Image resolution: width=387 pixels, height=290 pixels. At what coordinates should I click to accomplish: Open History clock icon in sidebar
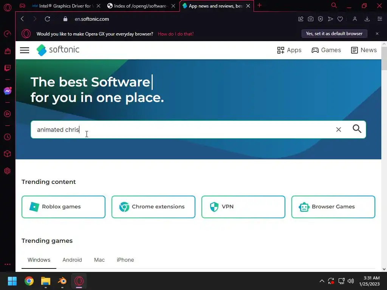(x=8, y=137)
